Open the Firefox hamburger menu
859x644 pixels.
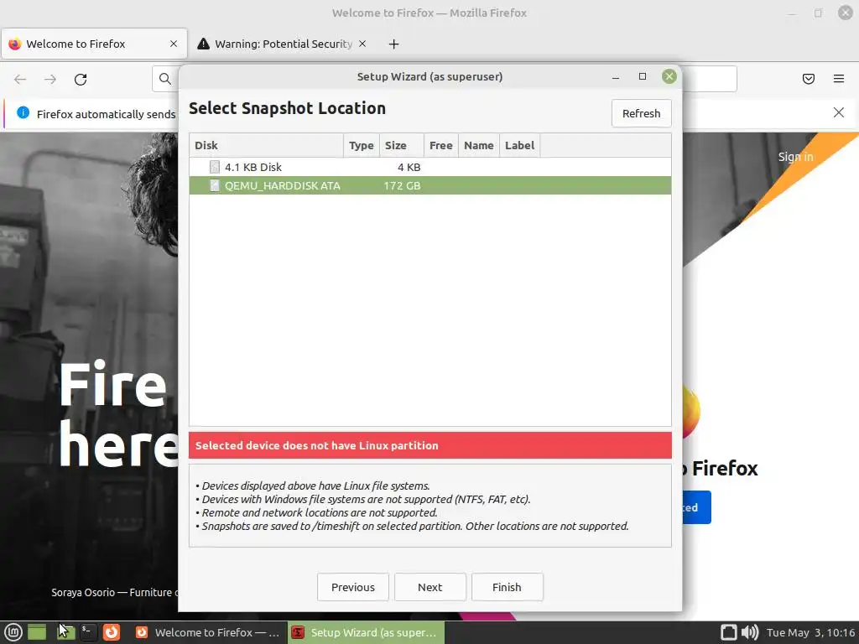click(838, 79)
